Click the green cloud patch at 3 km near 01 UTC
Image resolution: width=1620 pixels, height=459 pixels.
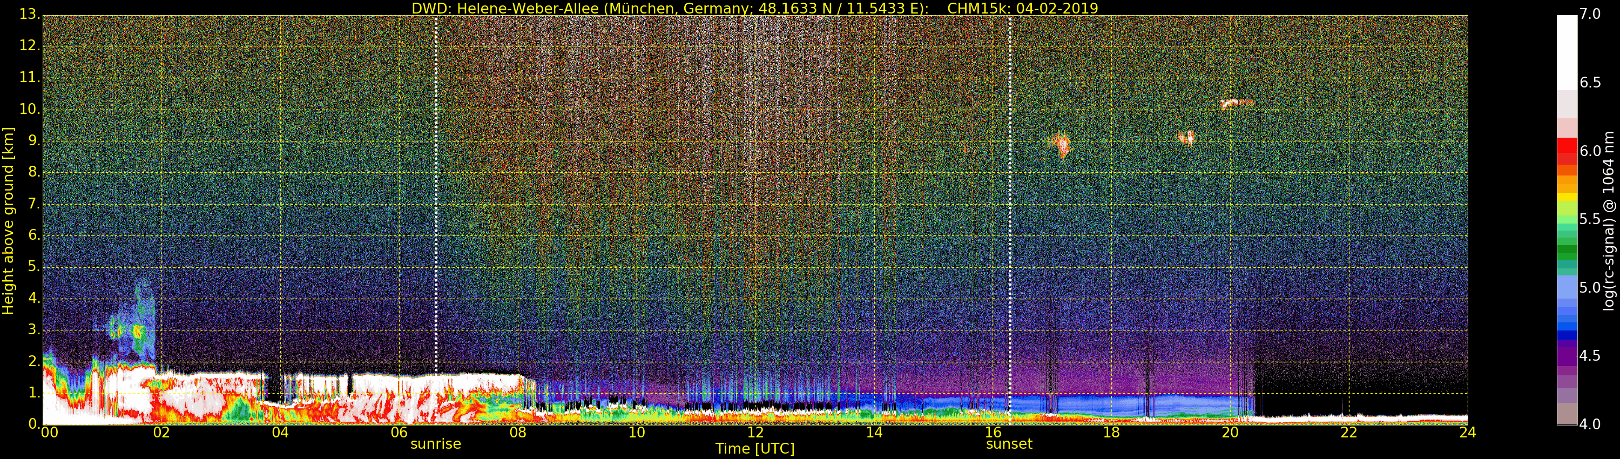pos(137,330)
